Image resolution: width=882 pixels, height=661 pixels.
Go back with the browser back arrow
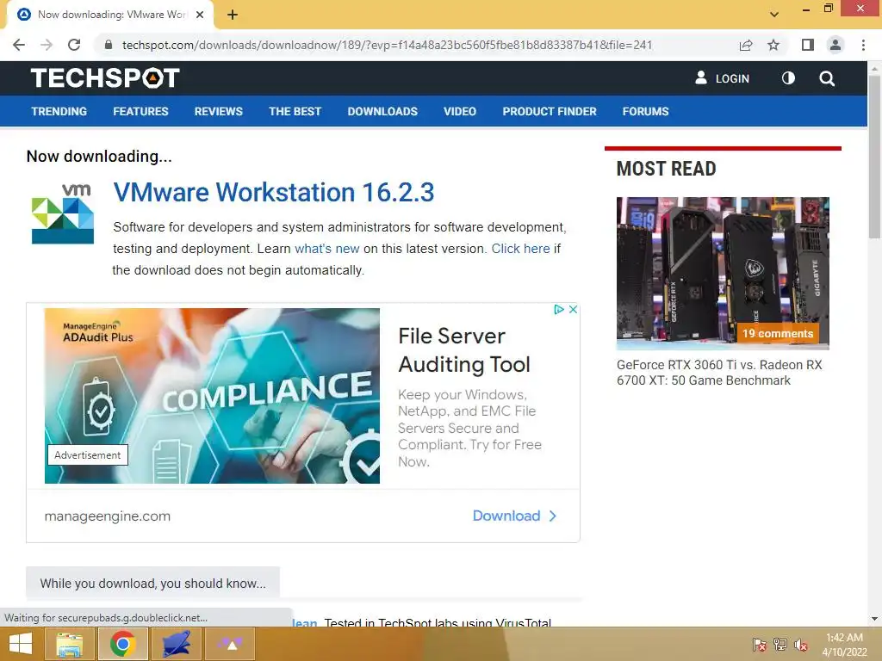19,45
